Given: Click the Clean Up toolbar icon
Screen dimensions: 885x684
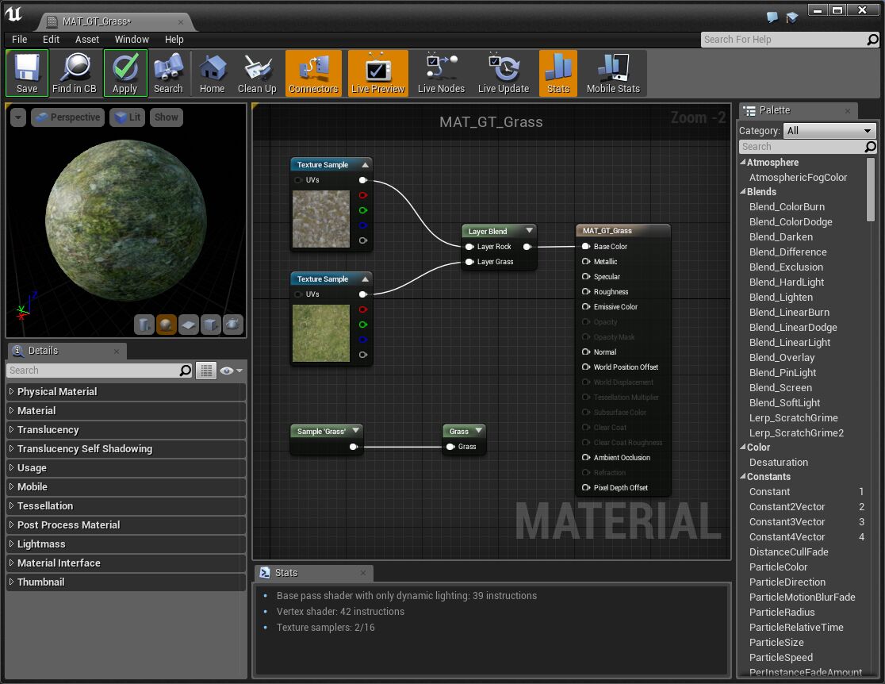Looking at the screenshot, I should tap(257, 73).
